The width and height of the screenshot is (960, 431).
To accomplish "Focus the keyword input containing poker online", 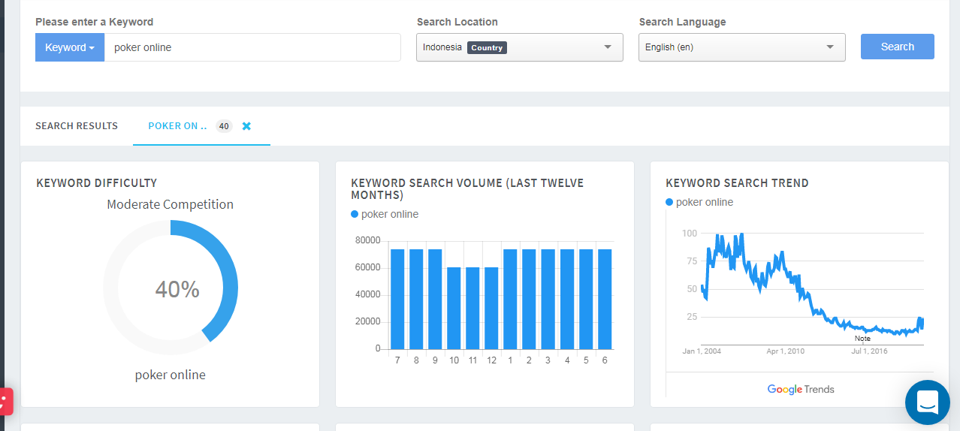I will pos(252,47).
